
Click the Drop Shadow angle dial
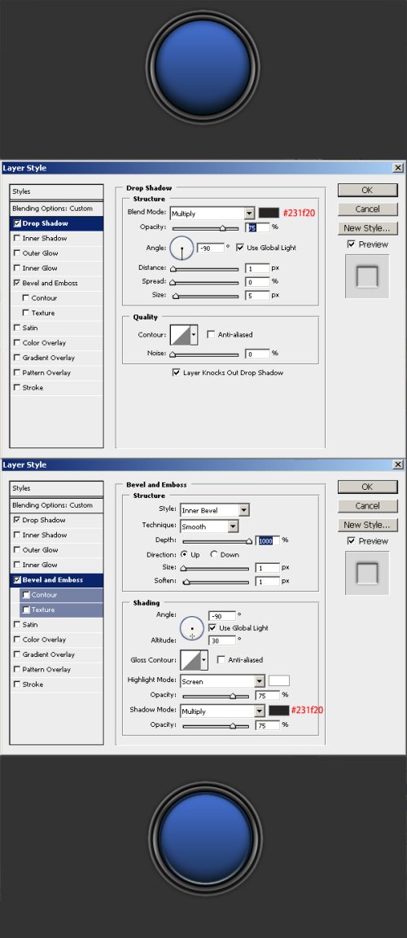(182, 248)
